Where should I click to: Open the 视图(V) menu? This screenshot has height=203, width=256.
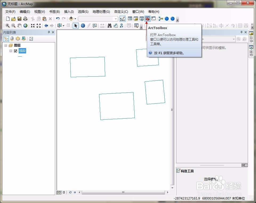tap(39, 12)
